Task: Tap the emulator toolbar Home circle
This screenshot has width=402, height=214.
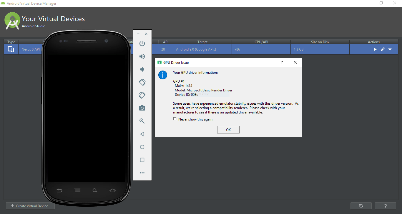Action: [x=142, y=147]
